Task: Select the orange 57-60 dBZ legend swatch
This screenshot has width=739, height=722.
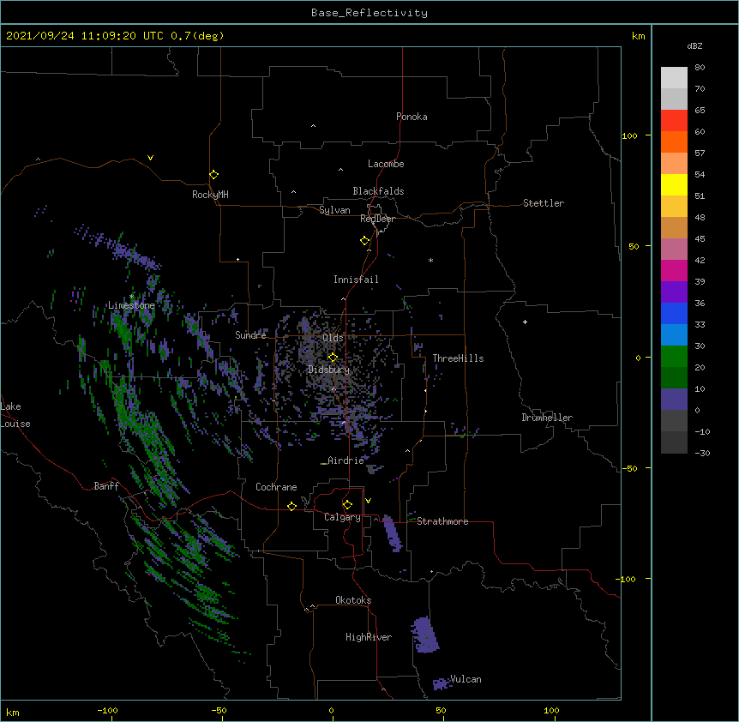Action: (674, 141)
